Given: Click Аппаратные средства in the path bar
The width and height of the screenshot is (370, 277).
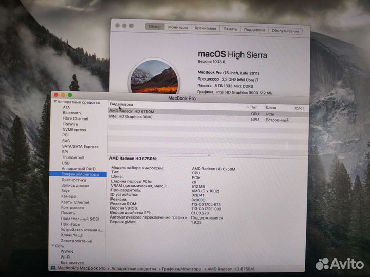Looking at the screenshot, I should (x=134, y=268).
